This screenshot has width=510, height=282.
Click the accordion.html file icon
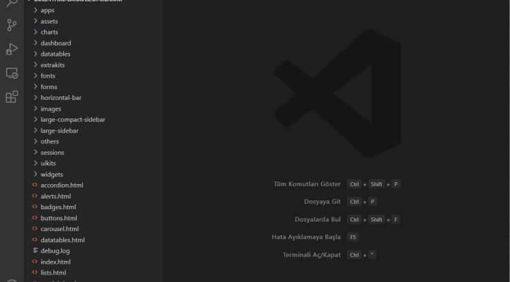coord(35,185)
